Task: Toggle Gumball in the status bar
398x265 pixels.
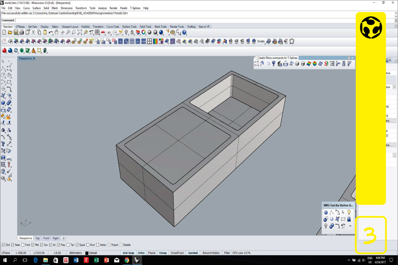Action: pyautogui.click(x=193, y=253)
